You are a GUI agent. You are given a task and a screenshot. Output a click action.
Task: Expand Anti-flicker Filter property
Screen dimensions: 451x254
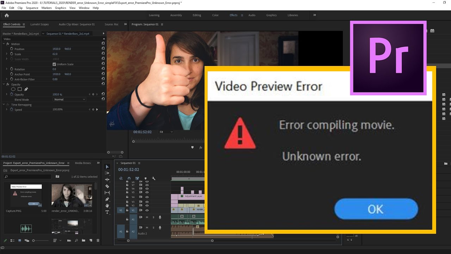(6, 79)
